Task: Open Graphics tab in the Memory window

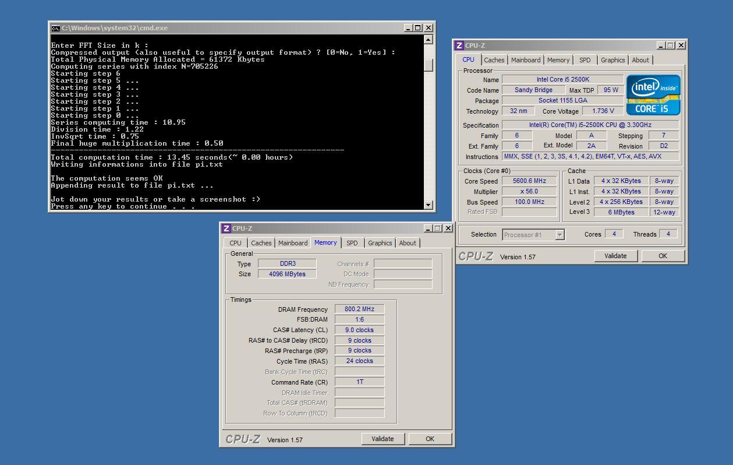Action: pyautogui.click(x=380, y=243)
